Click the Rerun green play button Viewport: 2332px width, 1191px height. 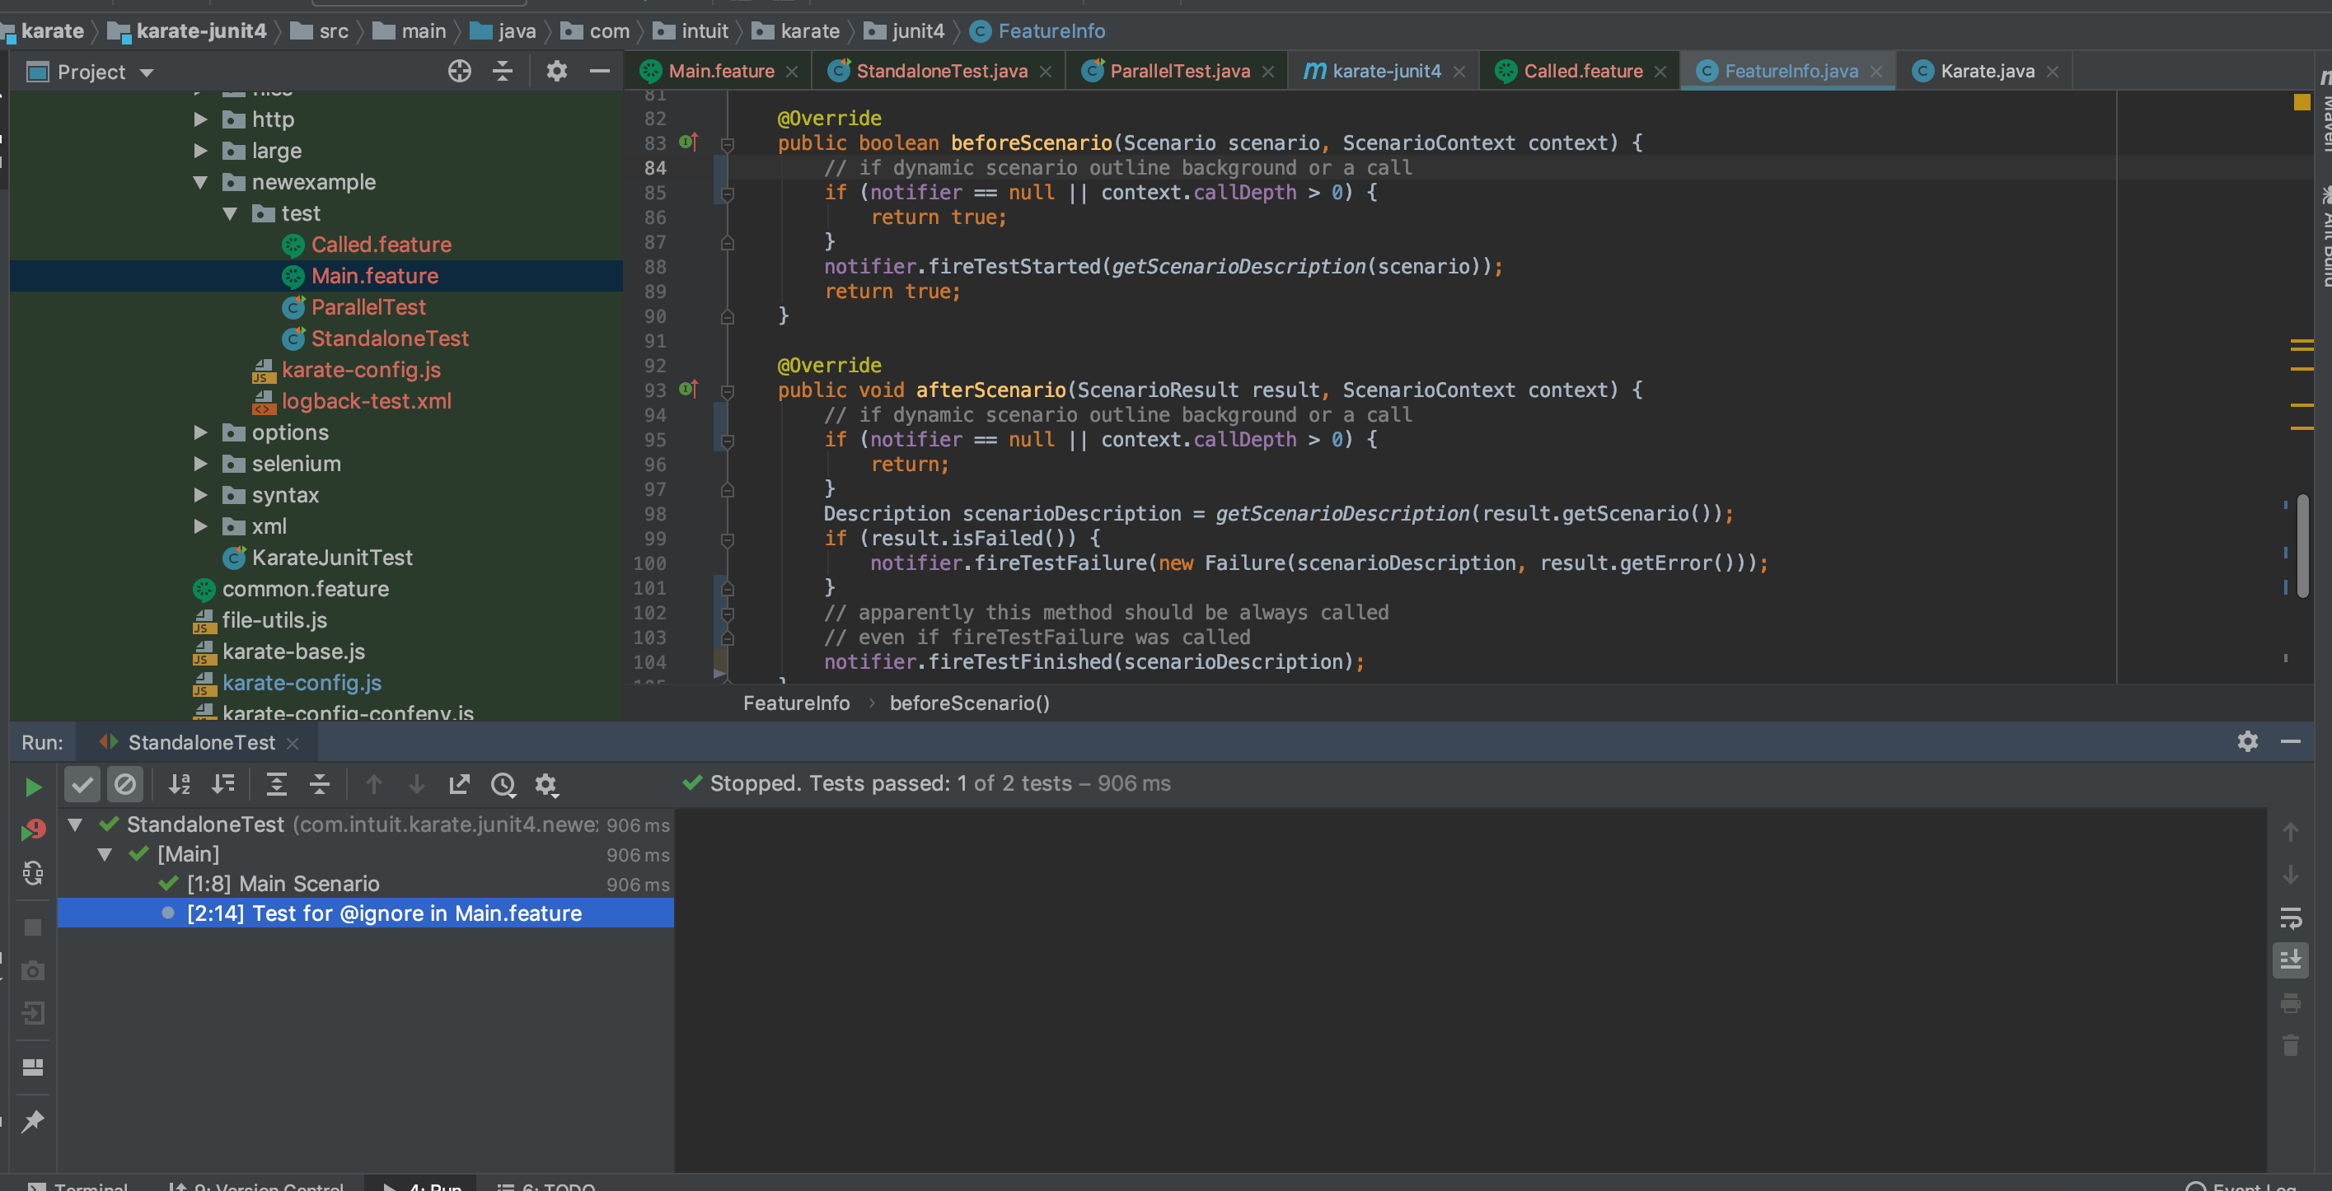(33, 787)
